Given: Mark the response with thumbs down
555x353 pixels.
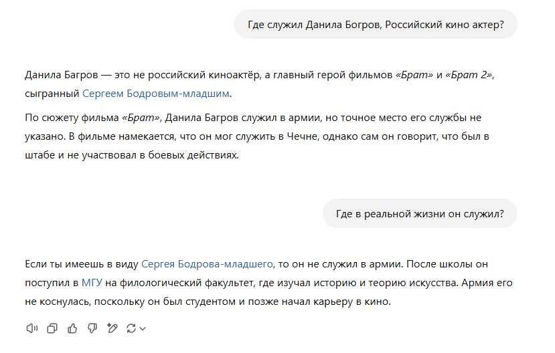Looking at the screenshot, I should click(x=92, y=329).
